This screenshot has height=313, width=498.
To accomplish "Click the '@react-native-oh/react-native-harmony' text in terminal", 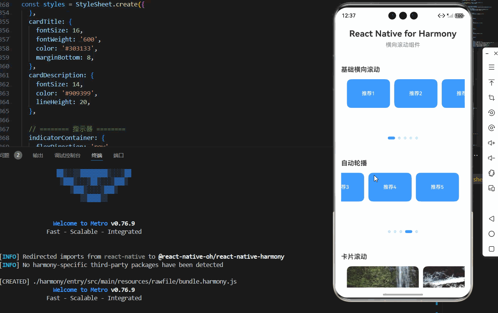I will click(x=221, y=256).
